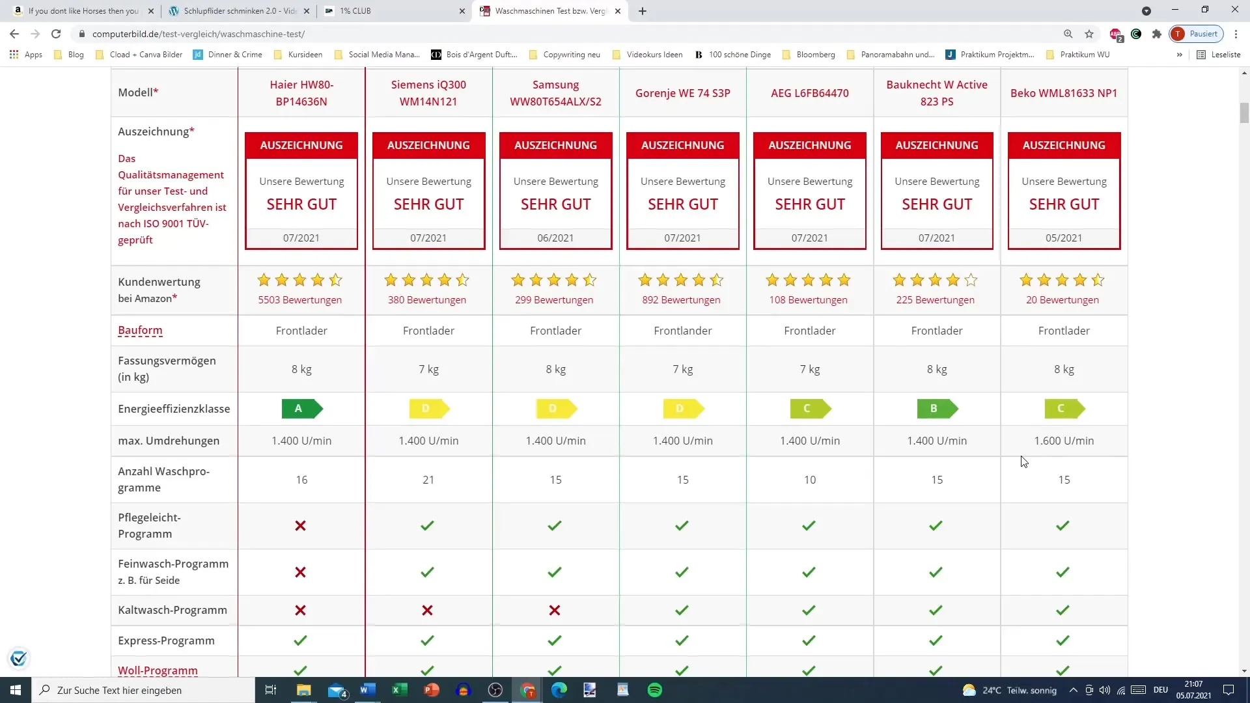The image size is (1250, 703).
Task: Open Microsoft Edge from taskbar
Action: (x=559, y=690)
